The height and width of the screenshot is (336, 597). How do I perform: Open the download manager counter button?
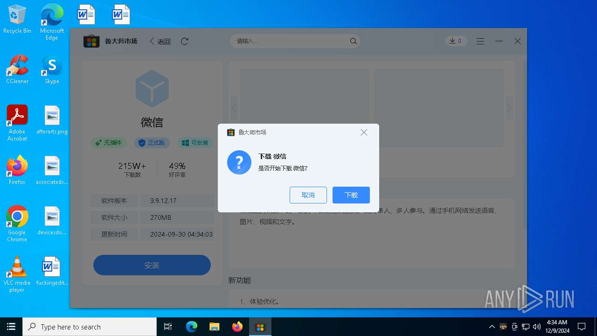(x=456, y=41)
